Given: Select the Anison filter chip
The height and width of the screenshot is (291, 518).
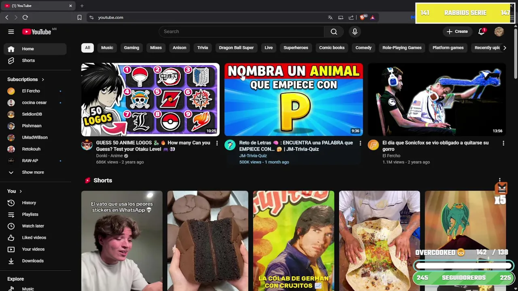Looking at the screenshot, I should (x=179, y=48).
